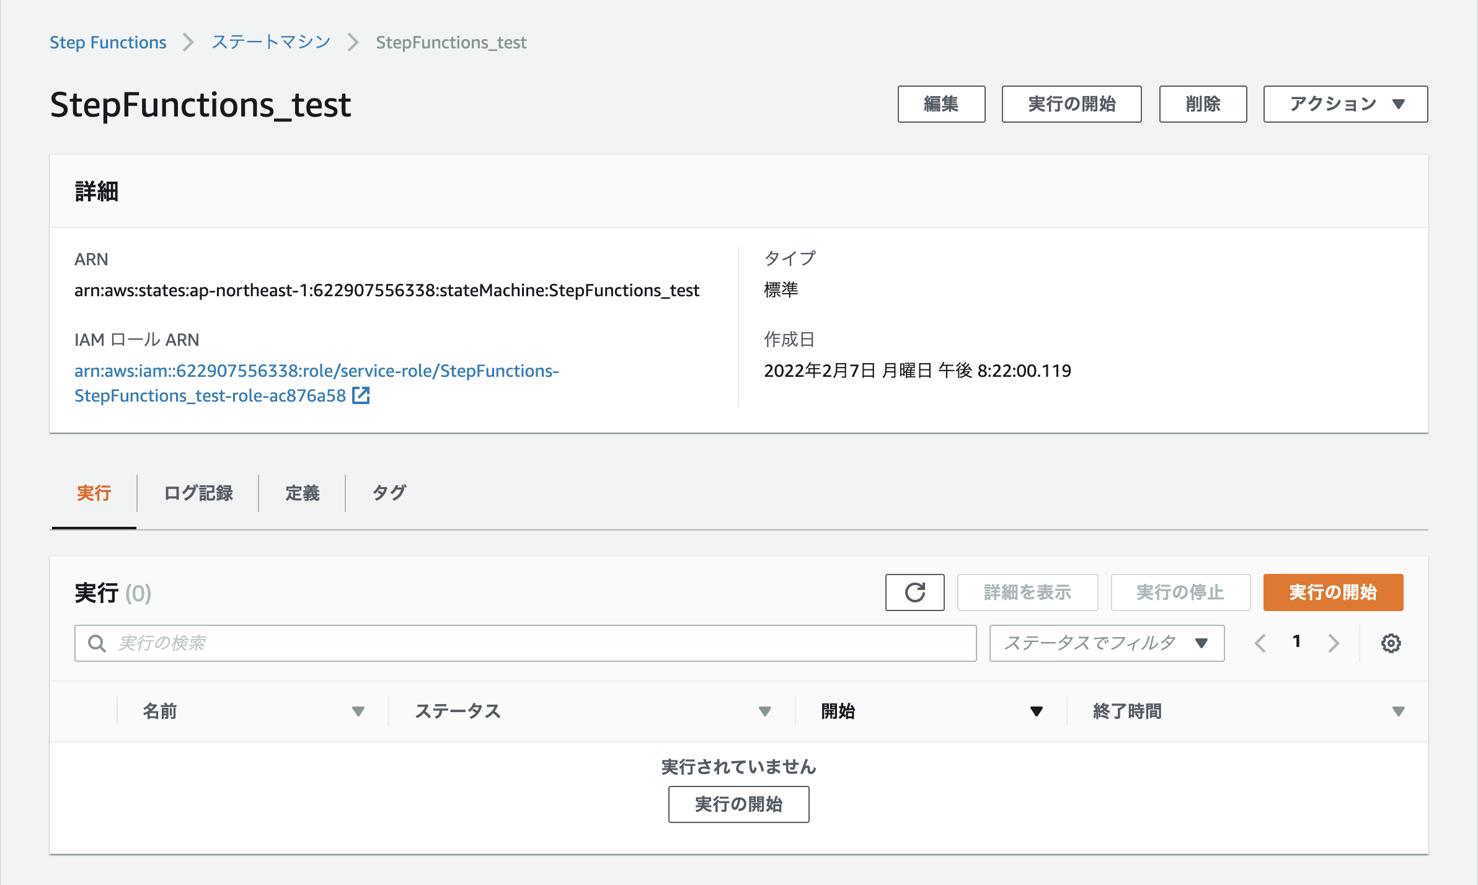The width and height of the screenshot is (1478, 885).
Task: Click the 削除 button
Action: (x=1203, y=104)
